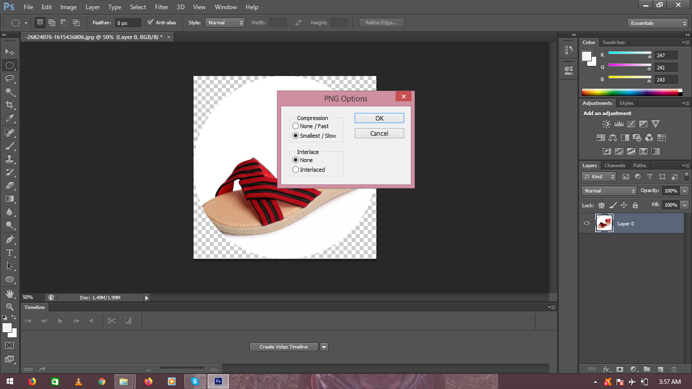Viewport: 692px width, 389px height.
Task: Click the Refine Edge button
Action: coord(381,23)
